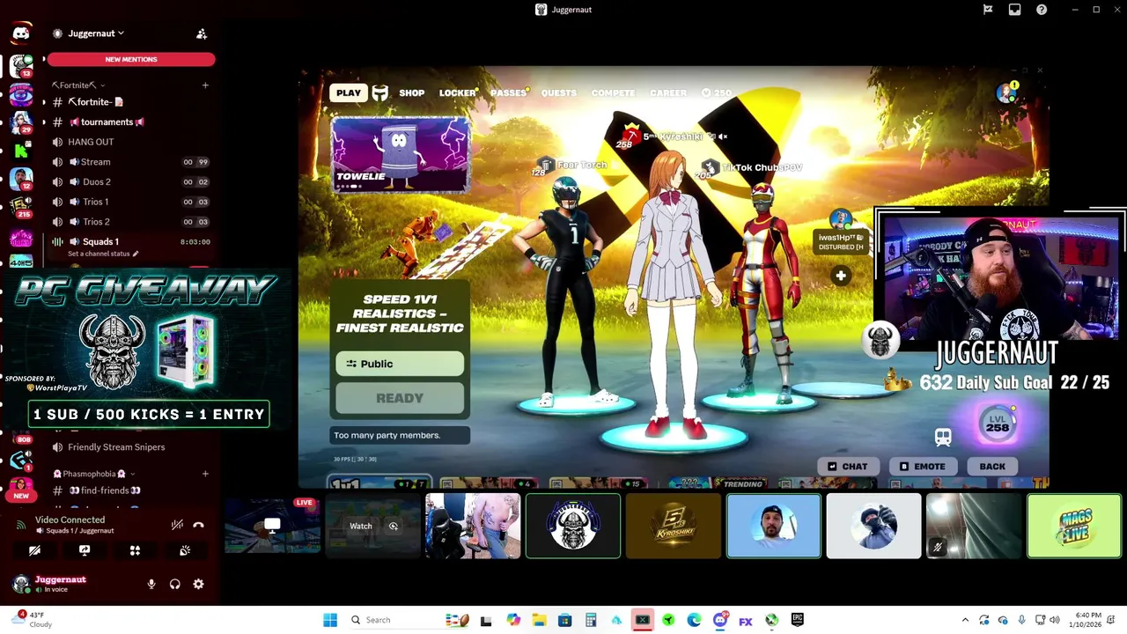Click the NEW MENTIONS banner
Viewport: 1127px width, 634px height.
tap(131, 59)
